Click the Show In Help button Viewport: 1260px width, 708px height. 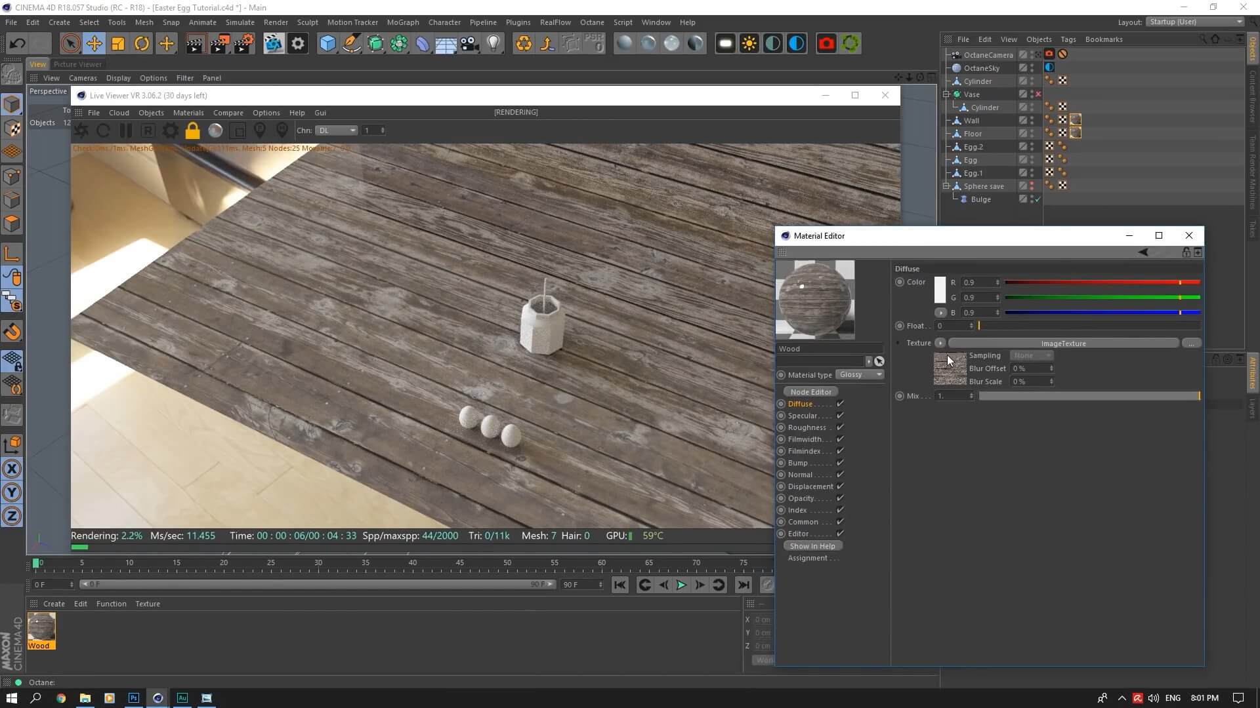click(x=812, y=545)
